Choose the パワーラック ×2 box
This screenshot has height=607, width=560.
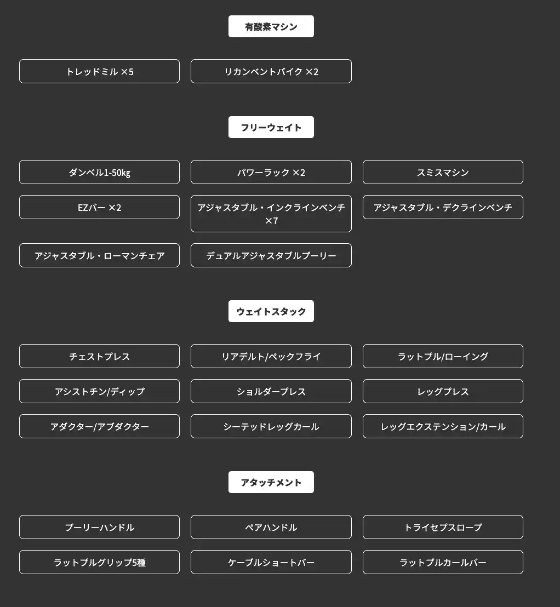(x=271, y=172)
